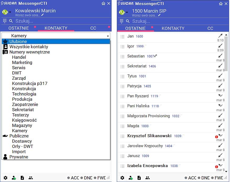Open settings gear in left Kowalewski window

6,178
